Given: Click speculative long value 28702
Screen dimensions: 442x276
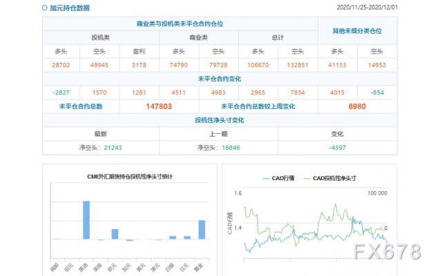Looking at the screenshot, I should pyautogui.click(x=61, y=65).
